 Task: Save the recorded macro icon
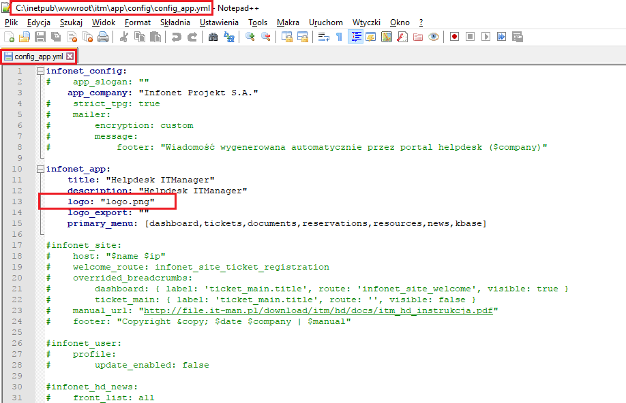(x=518, y=37)
